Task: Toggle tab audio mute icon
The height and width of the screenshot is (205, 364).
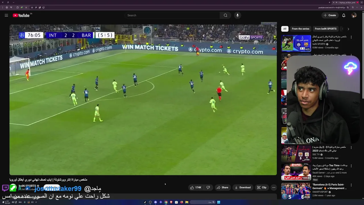Action: pyautogui.click(x=336, y=2)
